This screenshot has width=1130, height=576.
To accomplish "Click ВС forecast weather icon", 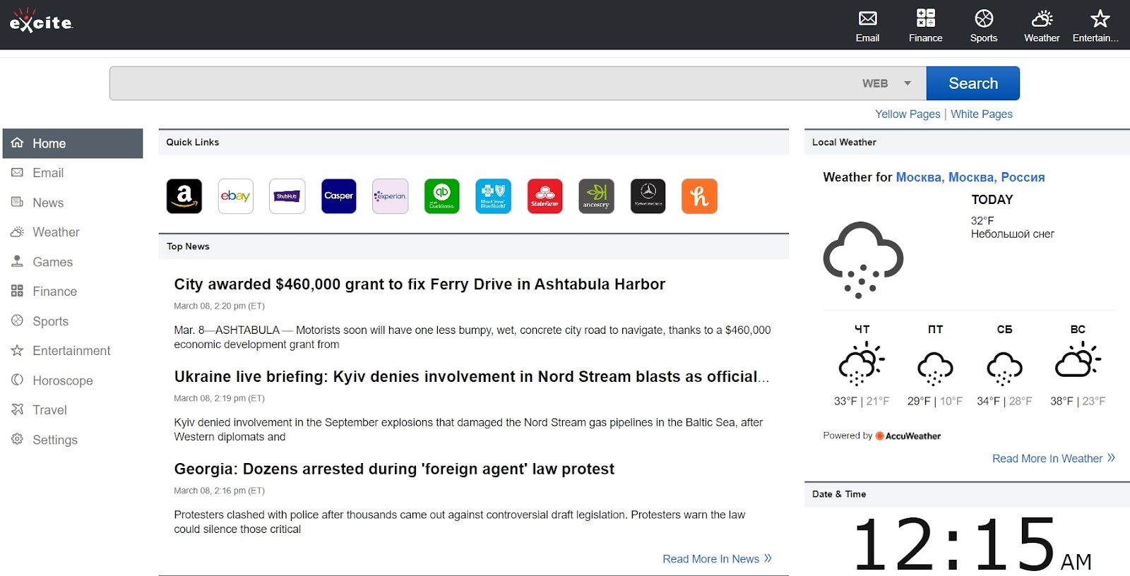I will pyautogui.click(x=1078, y=359).
